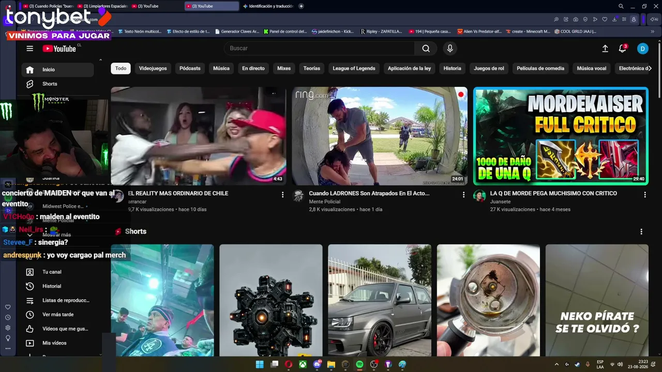
Task: Click the search magnifier button
Action: point(426,48)
